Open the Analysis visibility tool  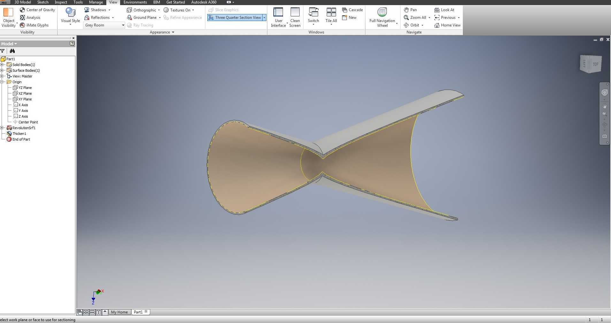(30, 18)
